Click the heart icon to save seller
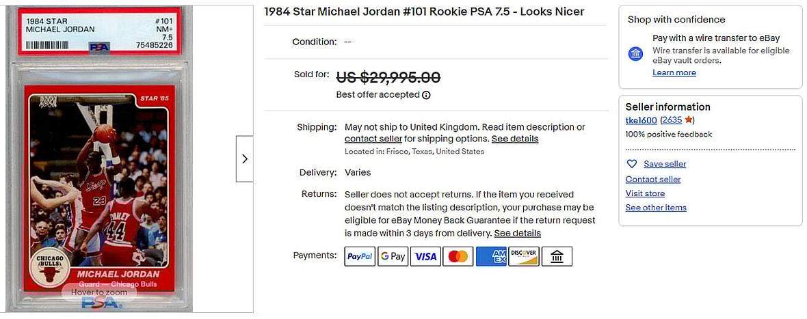Viewport: 807px width, 319px height. [632, 164]
